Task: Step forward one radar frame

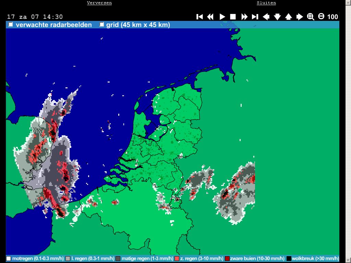Action: point(244,17)
